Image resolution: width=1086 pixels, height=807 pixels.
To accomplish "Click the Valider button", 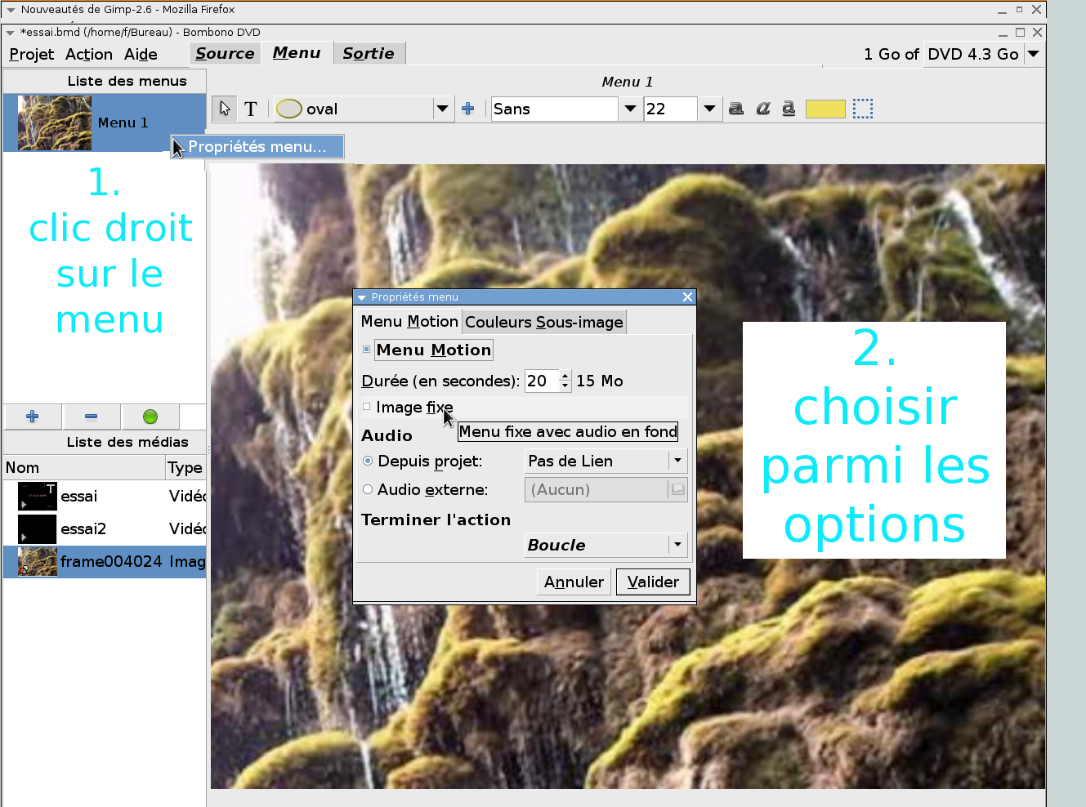I will click(653, 582).
